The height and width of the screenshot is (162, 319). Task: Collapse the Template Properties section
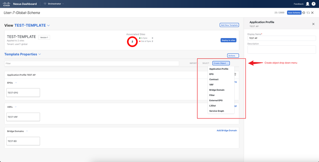pos(40,54)
